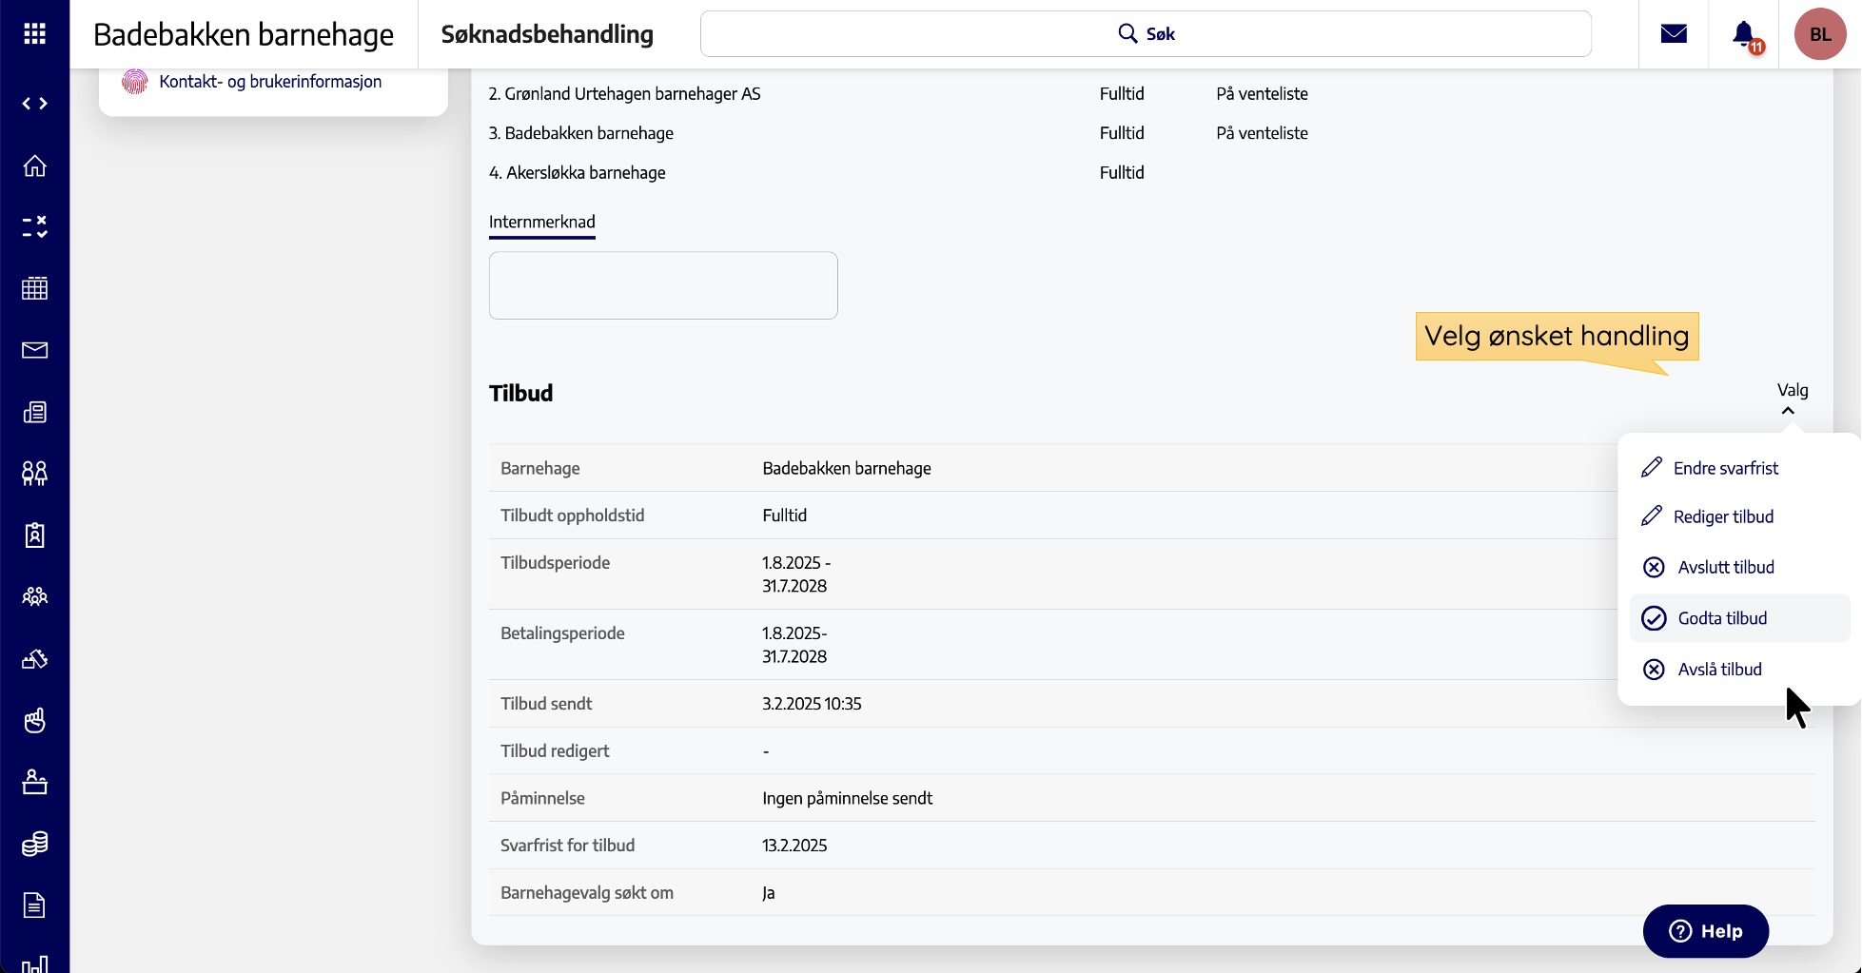
Task: Choose Rediger tilbud menu option
Action: [1723, 516]
